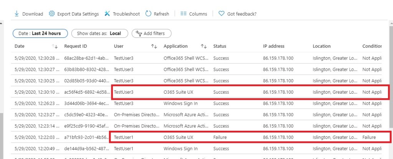
Task: Open the Date Last 24 hours filter
Action: (x=40, y=33)
